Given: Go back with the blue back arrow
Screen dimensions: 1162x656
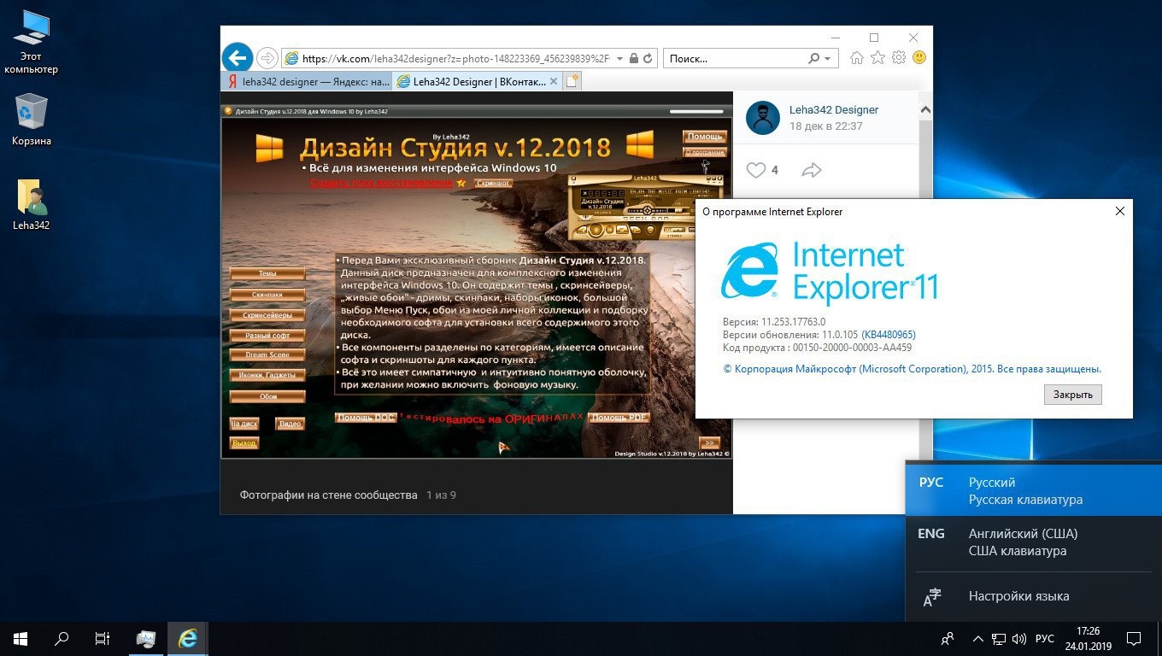Looking at the screenshot, I should (x=238, y=58).
